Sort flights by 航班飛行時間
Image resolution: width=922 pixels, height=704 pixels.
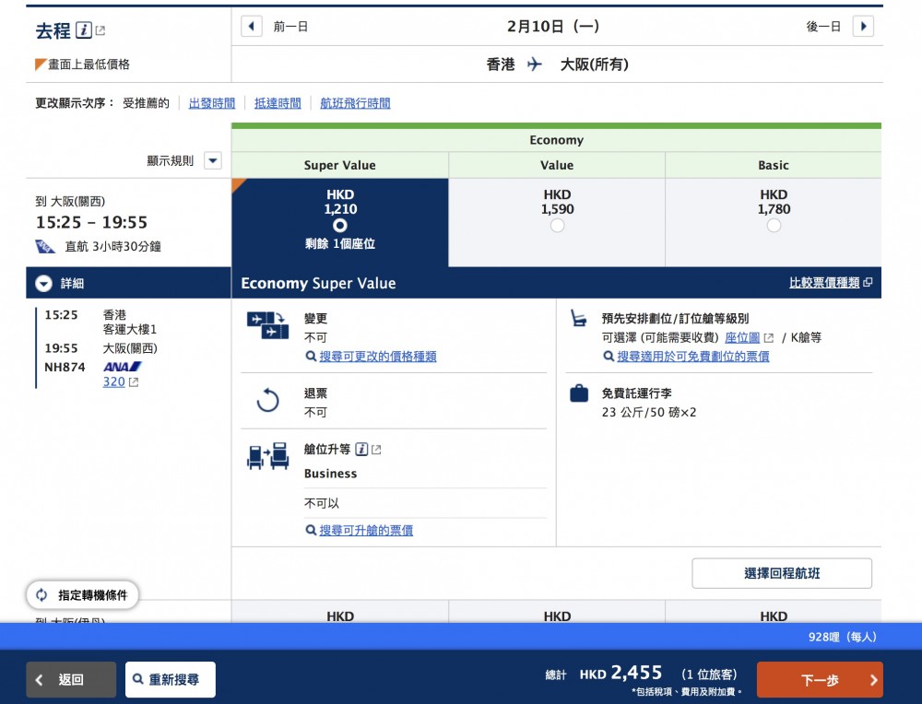coord(355,103)
